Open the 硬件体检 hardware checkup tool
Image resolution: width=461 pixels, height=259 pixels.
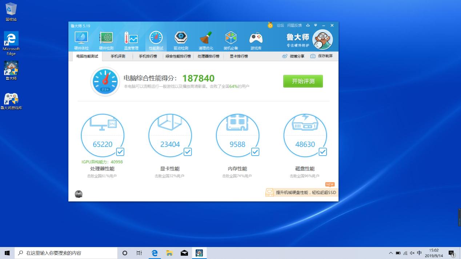[x=81, y=39]
